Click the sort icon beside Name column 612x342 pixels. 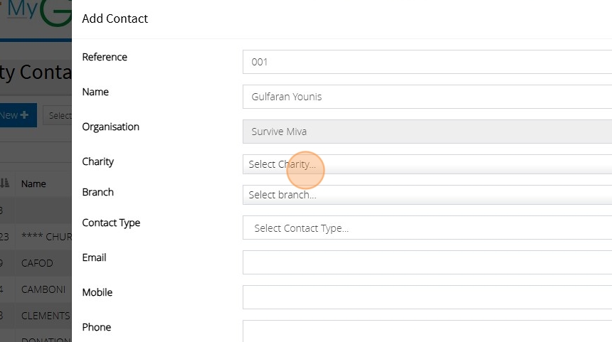coord(4,183)
